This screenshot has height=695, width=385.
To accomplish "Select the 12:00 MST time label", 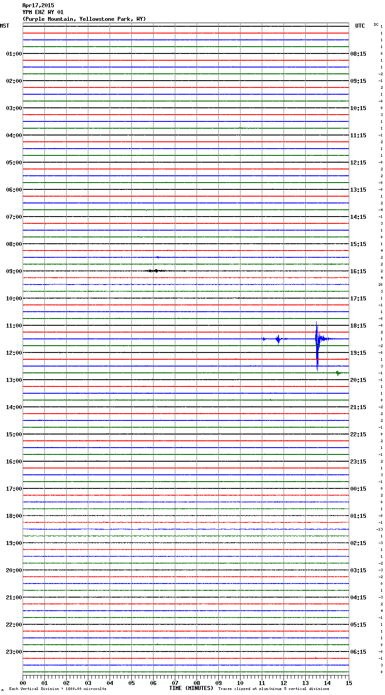I will tap(14, 353).
